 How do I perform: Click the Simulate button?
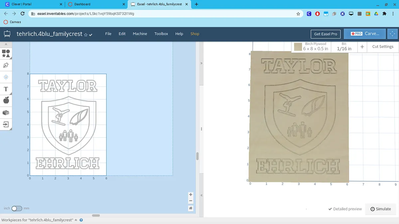click(381, 209)
